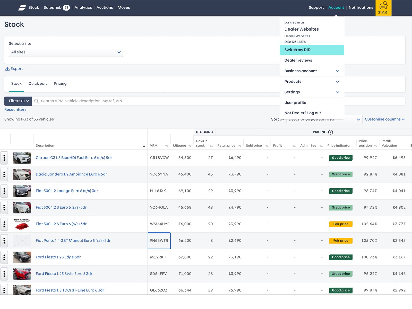The width and height of the screenshot is (412, 309).
Task: Sort by Mileage column arrows
Action: click(190, 146)
